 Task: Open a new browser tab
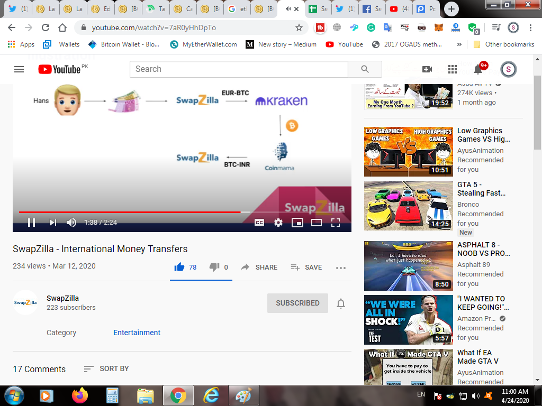point(451,9)
